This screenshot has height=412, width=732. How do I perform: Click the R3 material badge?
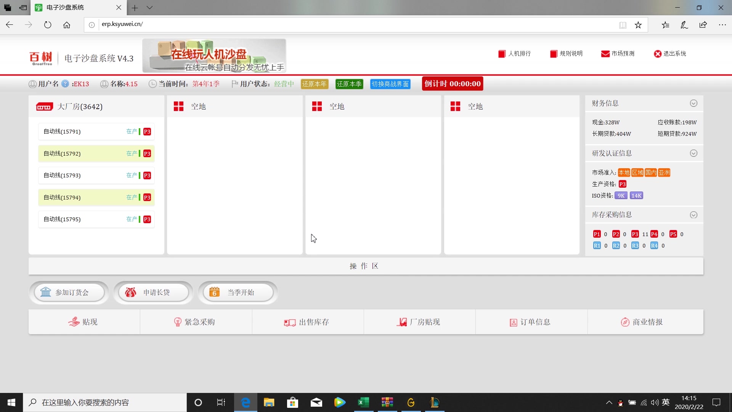click(635, 246)
